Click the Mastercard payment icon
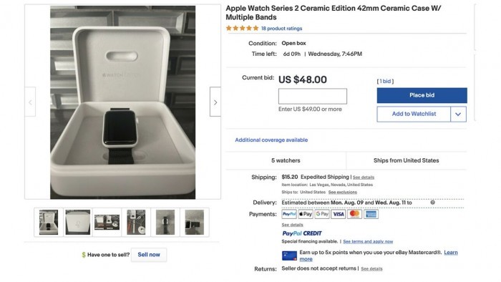Image resolution: width=501 pixels, height=282 pixels. (x=354, y=214)
